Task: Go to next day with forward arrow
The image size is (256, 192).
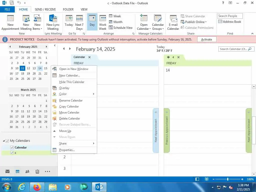Action: click(70, 49)
